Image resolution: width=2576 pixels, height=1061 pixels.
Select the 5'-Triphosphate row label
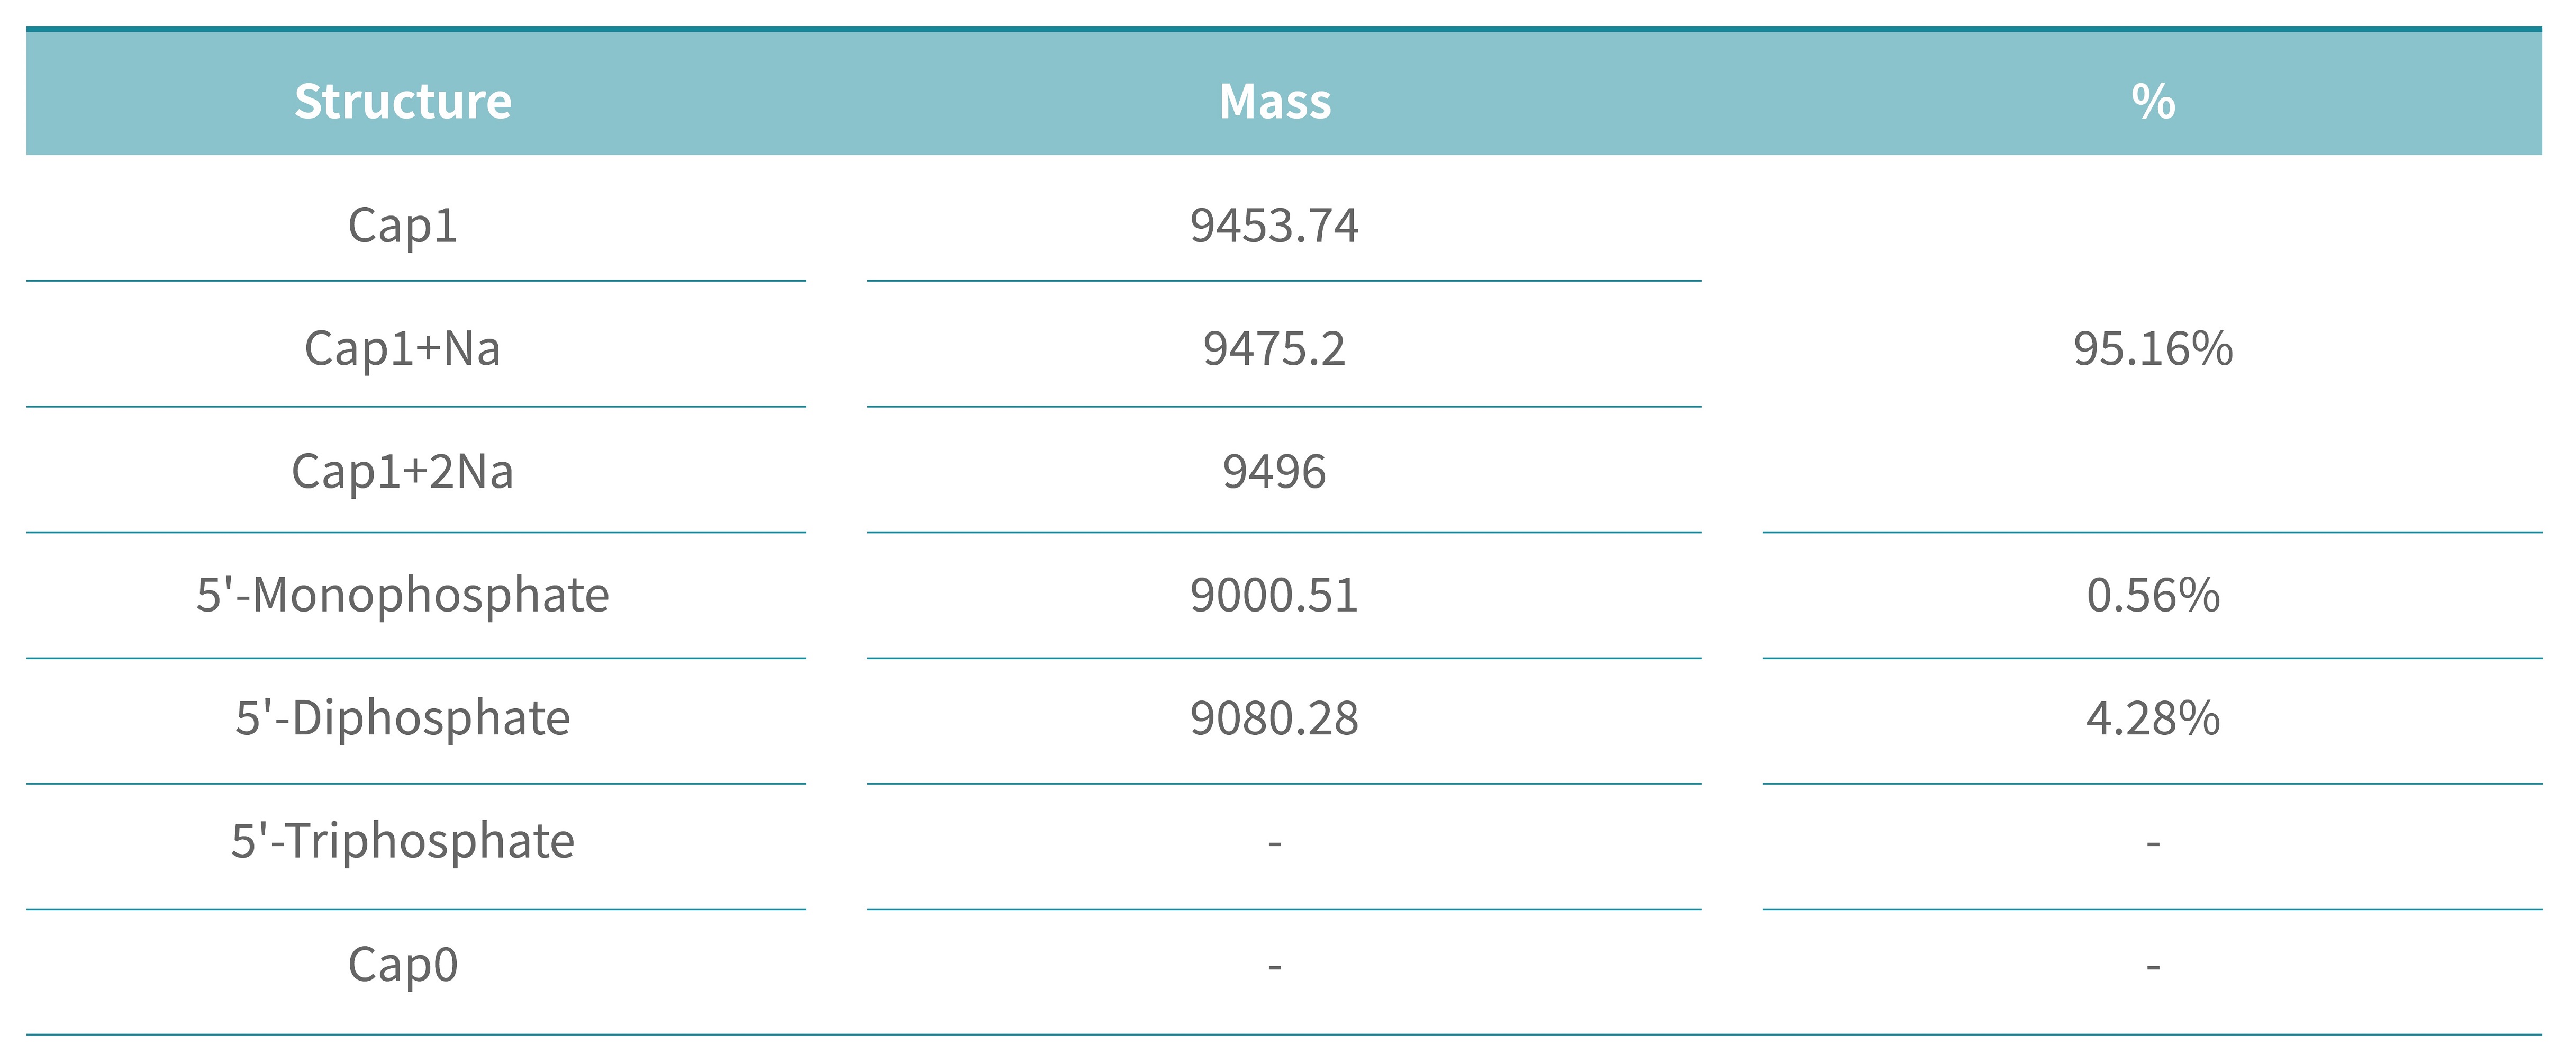(403, 841)
